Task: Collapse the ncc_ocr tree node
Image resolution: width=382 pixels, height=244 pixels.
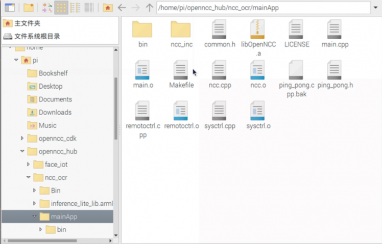Action: click(28, 177)
